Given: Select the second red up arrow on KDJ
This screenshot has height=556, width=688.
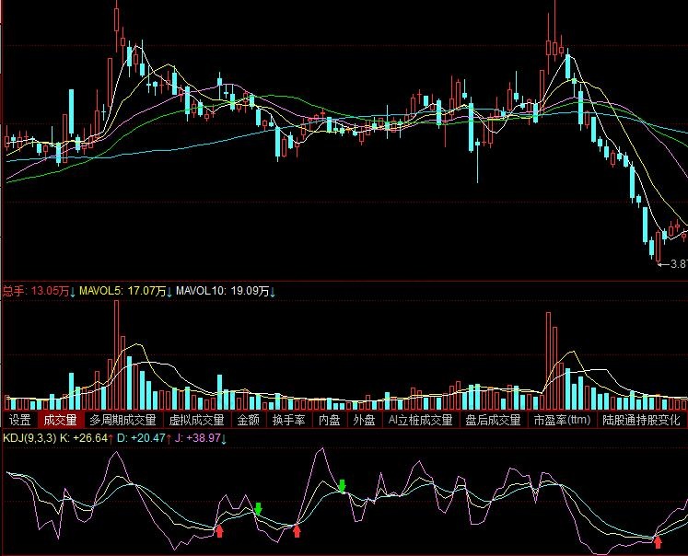Looking at the screenshot, I should tap(297, 528).
